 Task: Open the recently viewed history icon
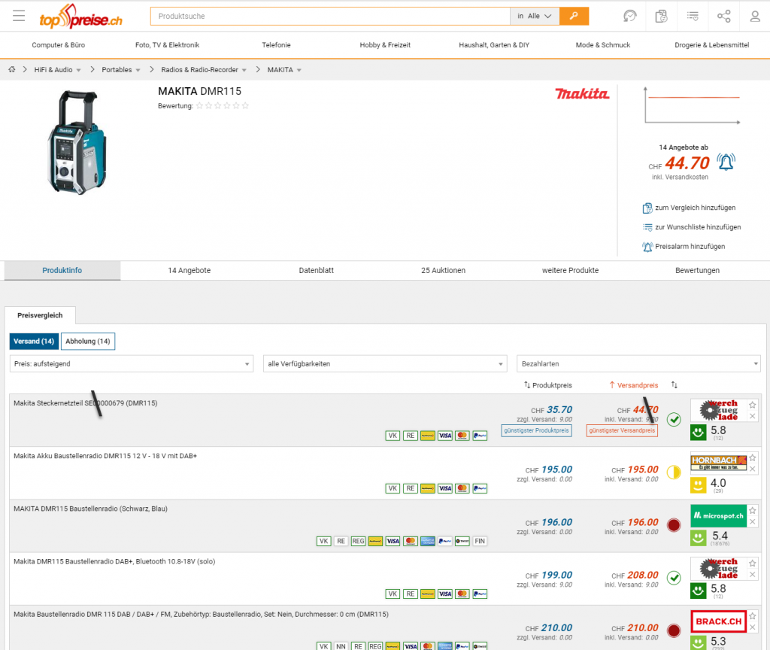[630, 16]
